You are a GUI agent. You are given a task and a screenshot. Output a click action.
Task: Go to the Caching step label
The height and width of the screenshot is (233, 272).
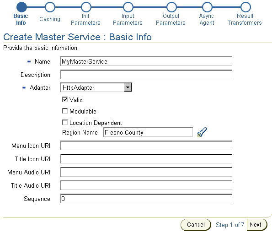(x=50, y=19)
